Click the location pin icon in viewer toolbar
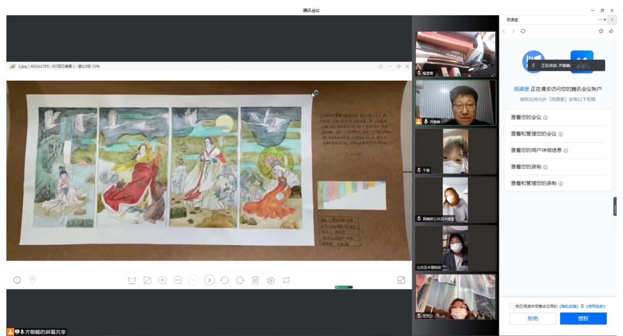The width and height of the screenshot is (623, 336). click(32, 280)
